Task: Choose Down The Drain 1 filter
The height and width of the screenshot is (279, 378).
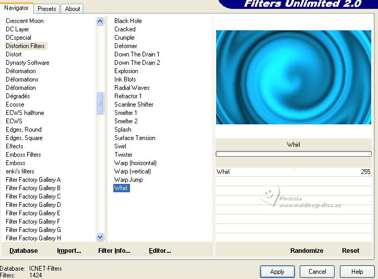Action: pos(137,54)
